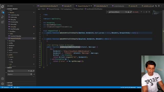Click the SocketIO branch in status bar
The width and height of the screenshot is (164, 92).
[x=5, y=87]
